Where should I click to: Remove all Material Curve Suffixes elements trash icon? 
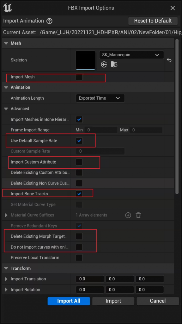[x=138, y=215]
